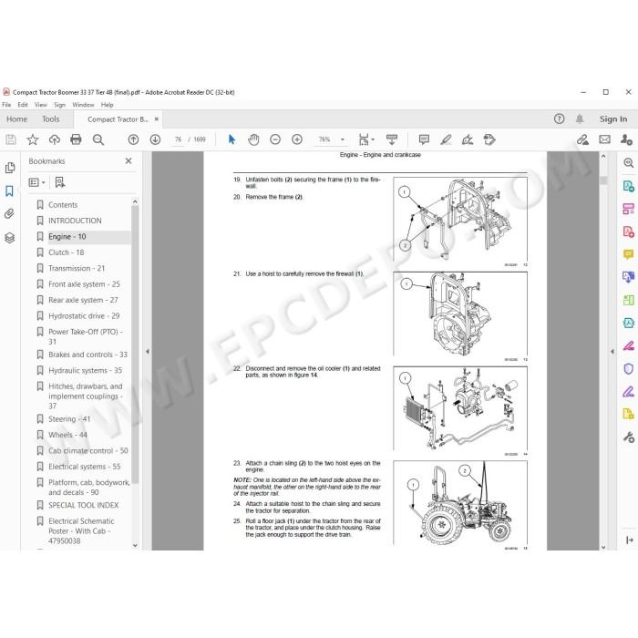The height and width of the screenshot is (638, 638).
Task: Click the zoom percentage field
Action: pos(324,139)
